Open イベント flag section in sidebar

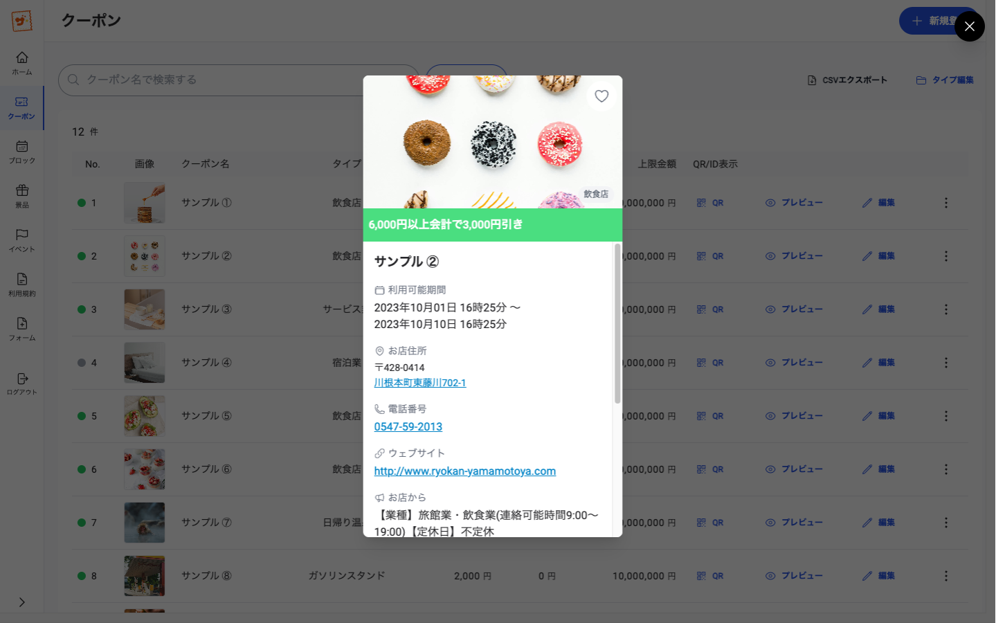click(22, 241)
